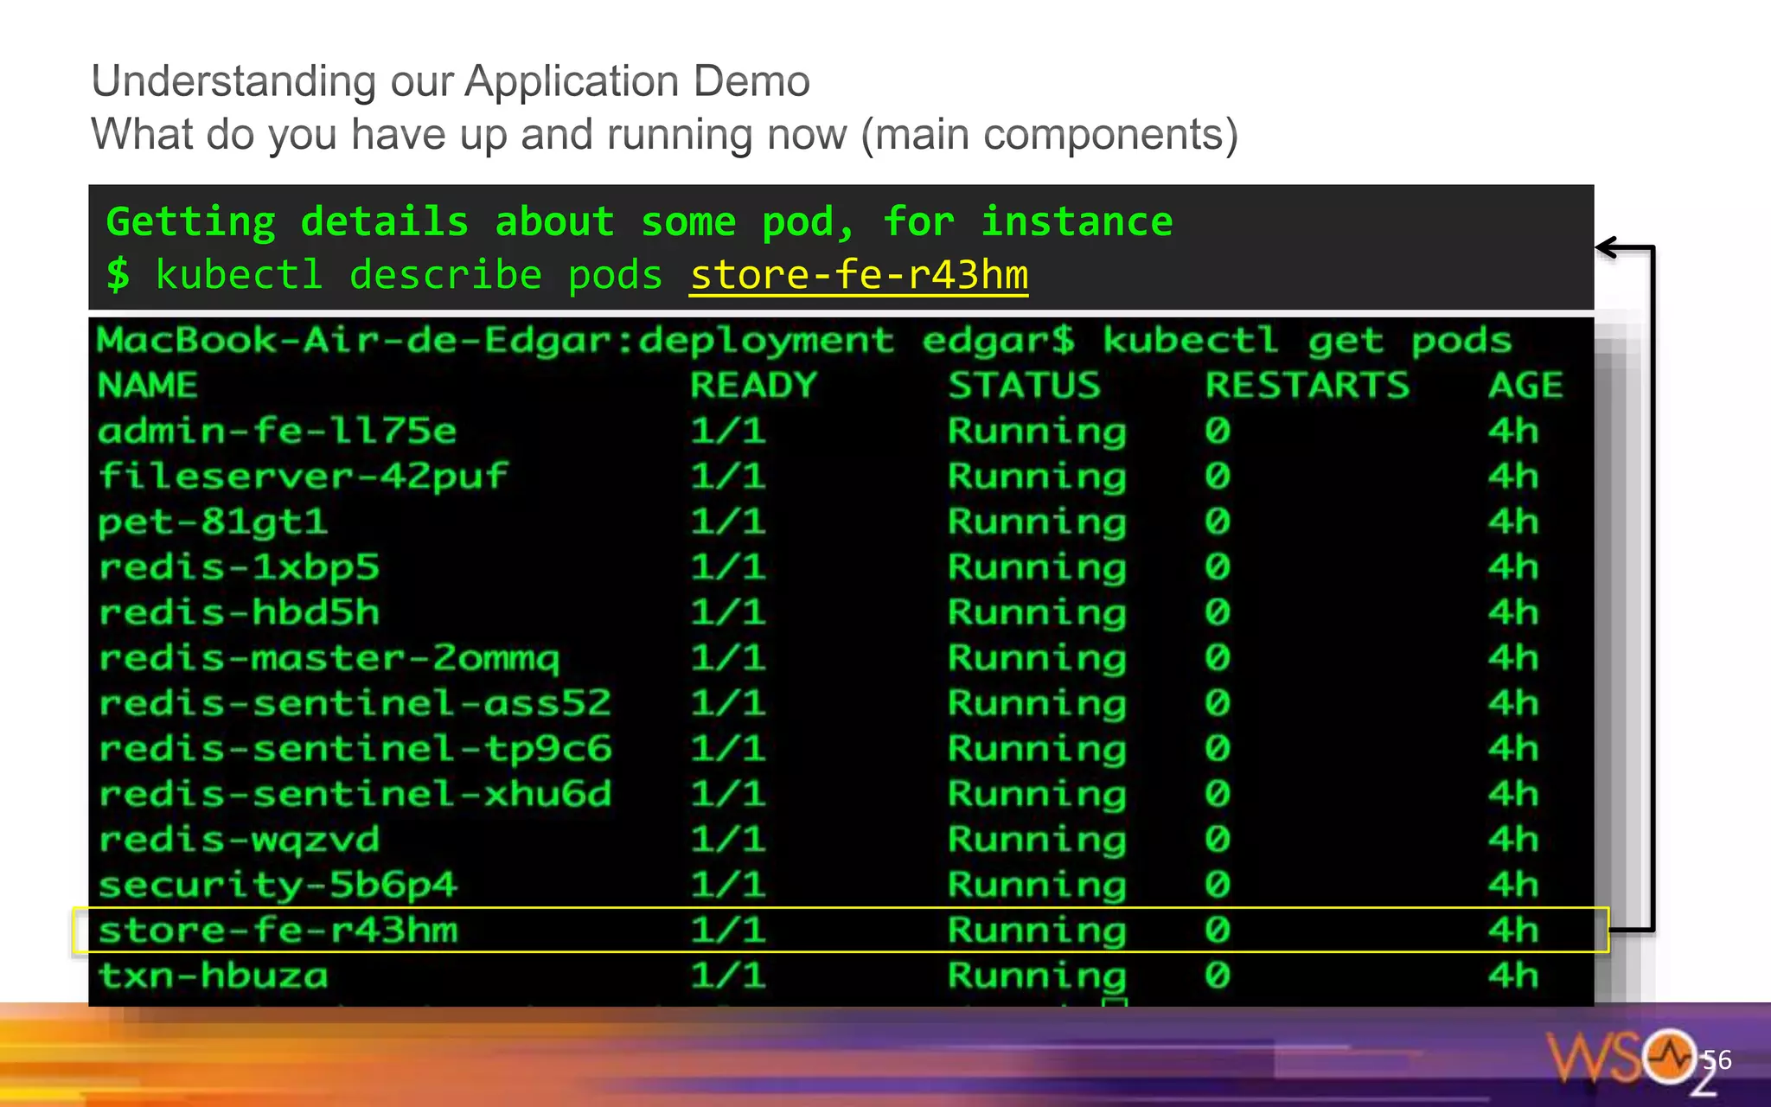Click the redis-wqzvd pod name
Screen dimensions: 1771x1107
[x=239, y=839]
